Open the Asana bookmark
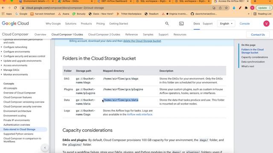 (64, 14)
